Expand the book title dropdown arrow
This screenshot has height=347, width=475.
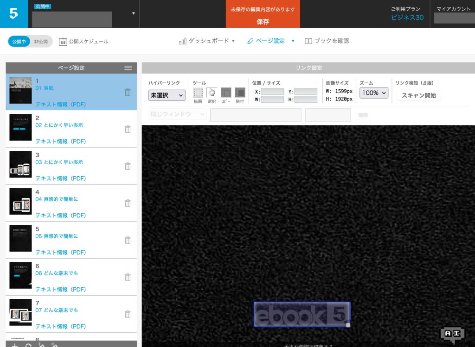[x=134, y=13]
